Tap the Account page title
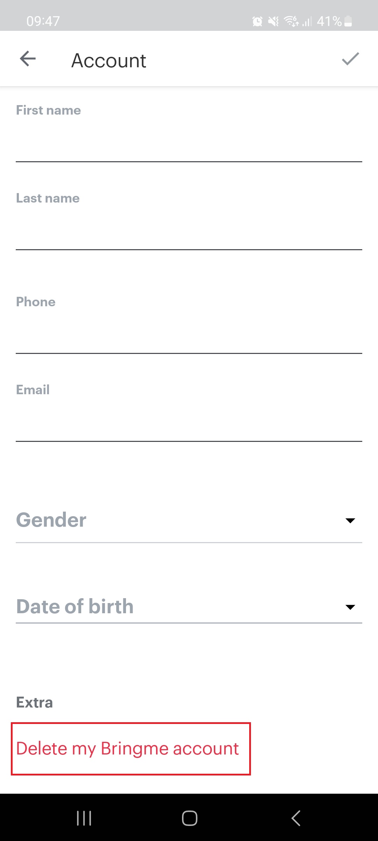378x841 pixels. (108, 61)
